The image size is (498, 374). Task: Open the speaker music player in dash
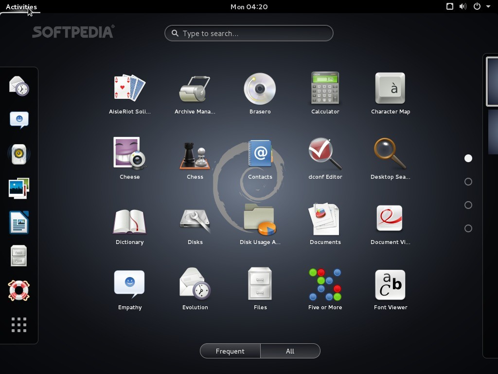pyautogui.click(x=19, y=154)
